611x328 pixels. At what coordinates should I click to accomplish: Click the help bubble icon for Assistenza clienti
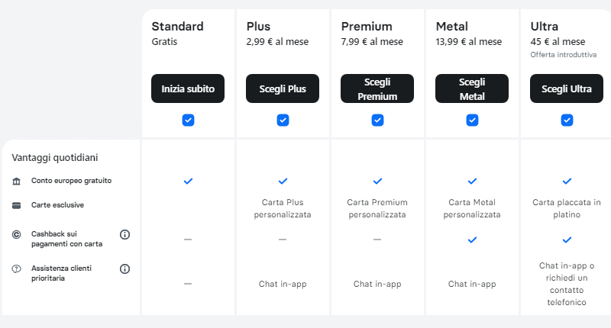pyautogui.click(x=16, y=269)
